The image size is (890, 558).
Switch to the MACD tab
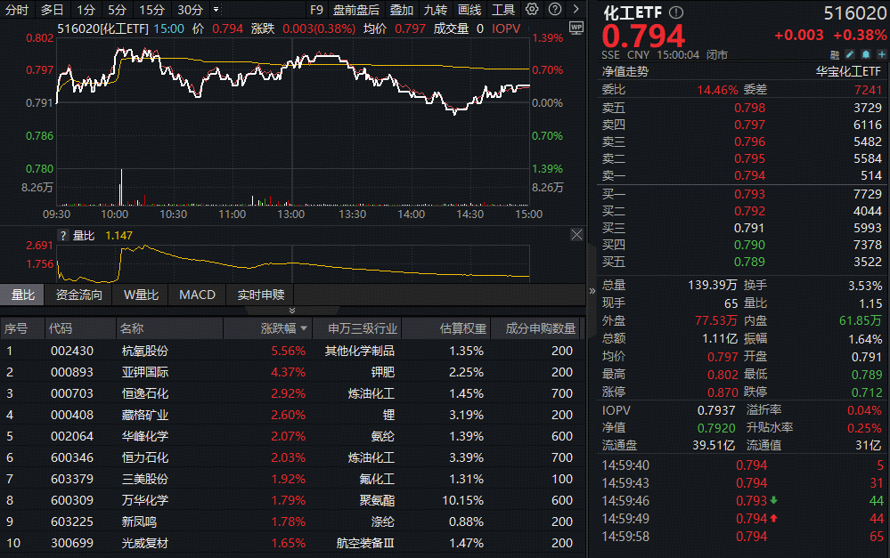pos(197,295)
